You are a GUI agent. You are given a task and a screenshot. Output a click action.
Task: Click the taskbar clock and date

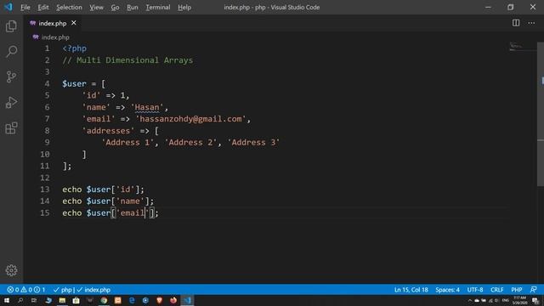coord(519,300)
